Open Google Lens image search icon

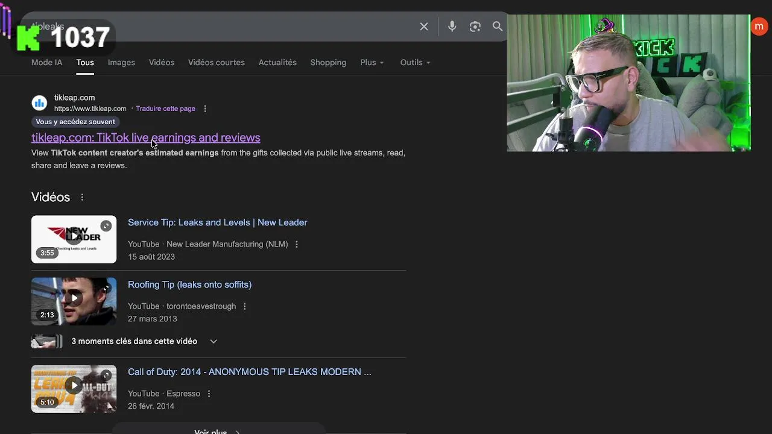pyautogui.click(x=475, y=27)
